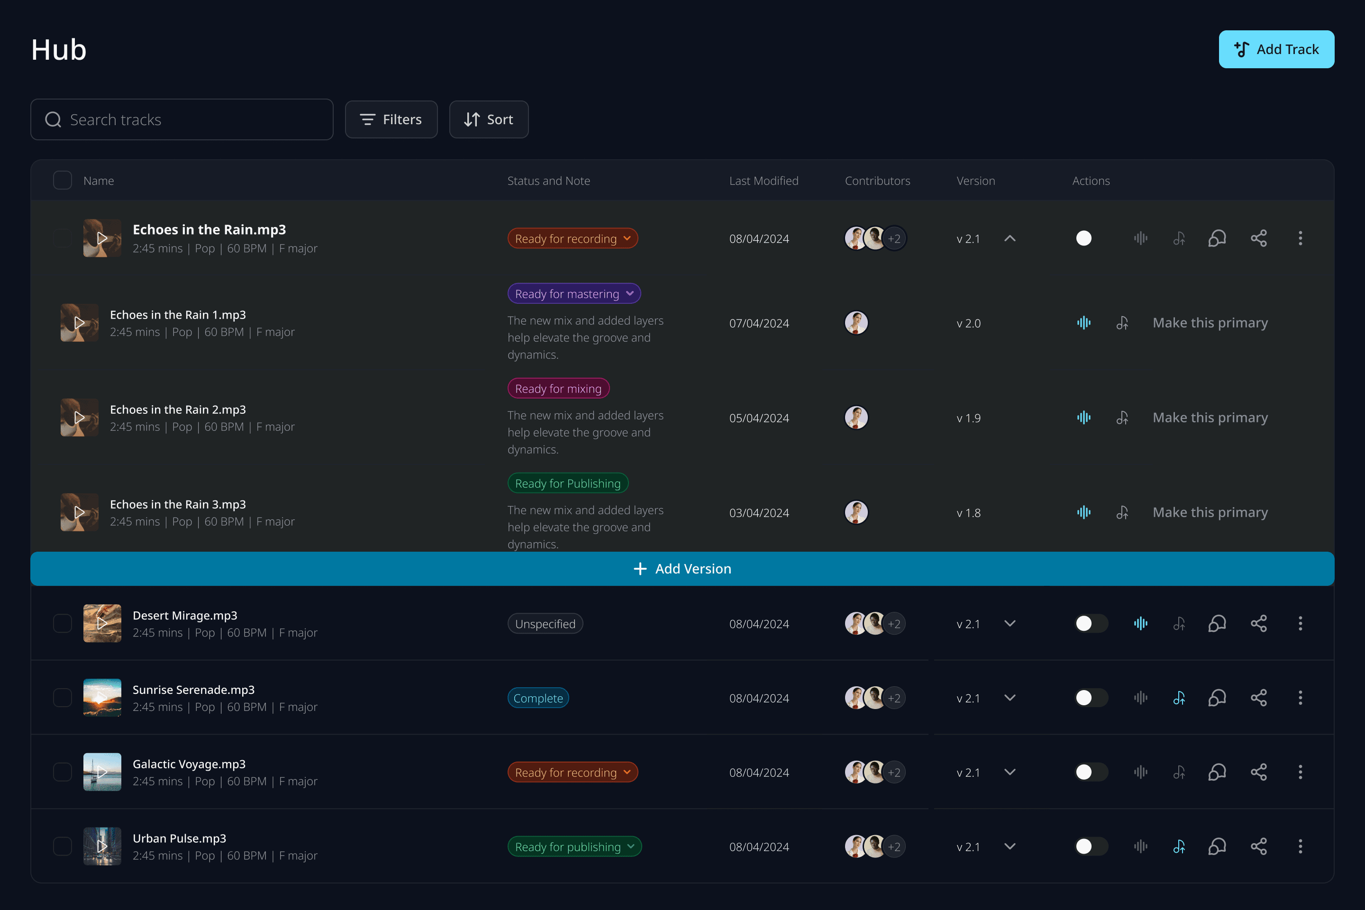Click waveform icon on Echoes in the Rain 2
The image size is (1365, 910).
pyautogui.click(x=1083, y=417)
